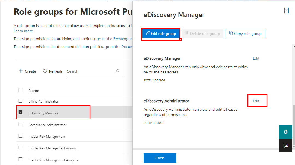This screenshot has height=165, width=295.
Task: Open the help headset icon button
Action: (x=286, y=132)
